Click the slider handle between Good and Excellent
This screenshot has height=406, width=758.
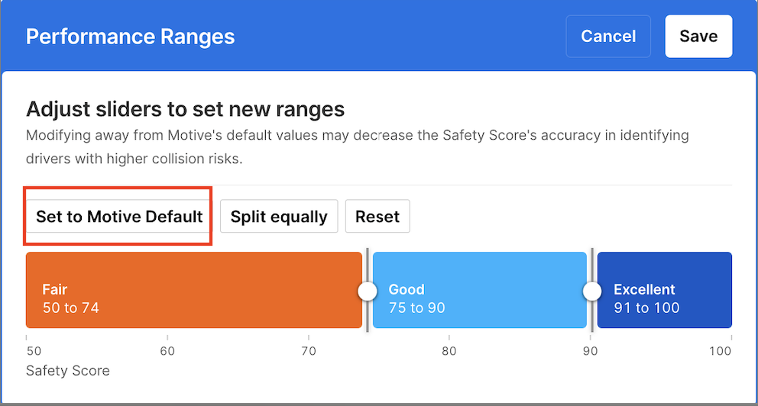(x=592, y=291)
